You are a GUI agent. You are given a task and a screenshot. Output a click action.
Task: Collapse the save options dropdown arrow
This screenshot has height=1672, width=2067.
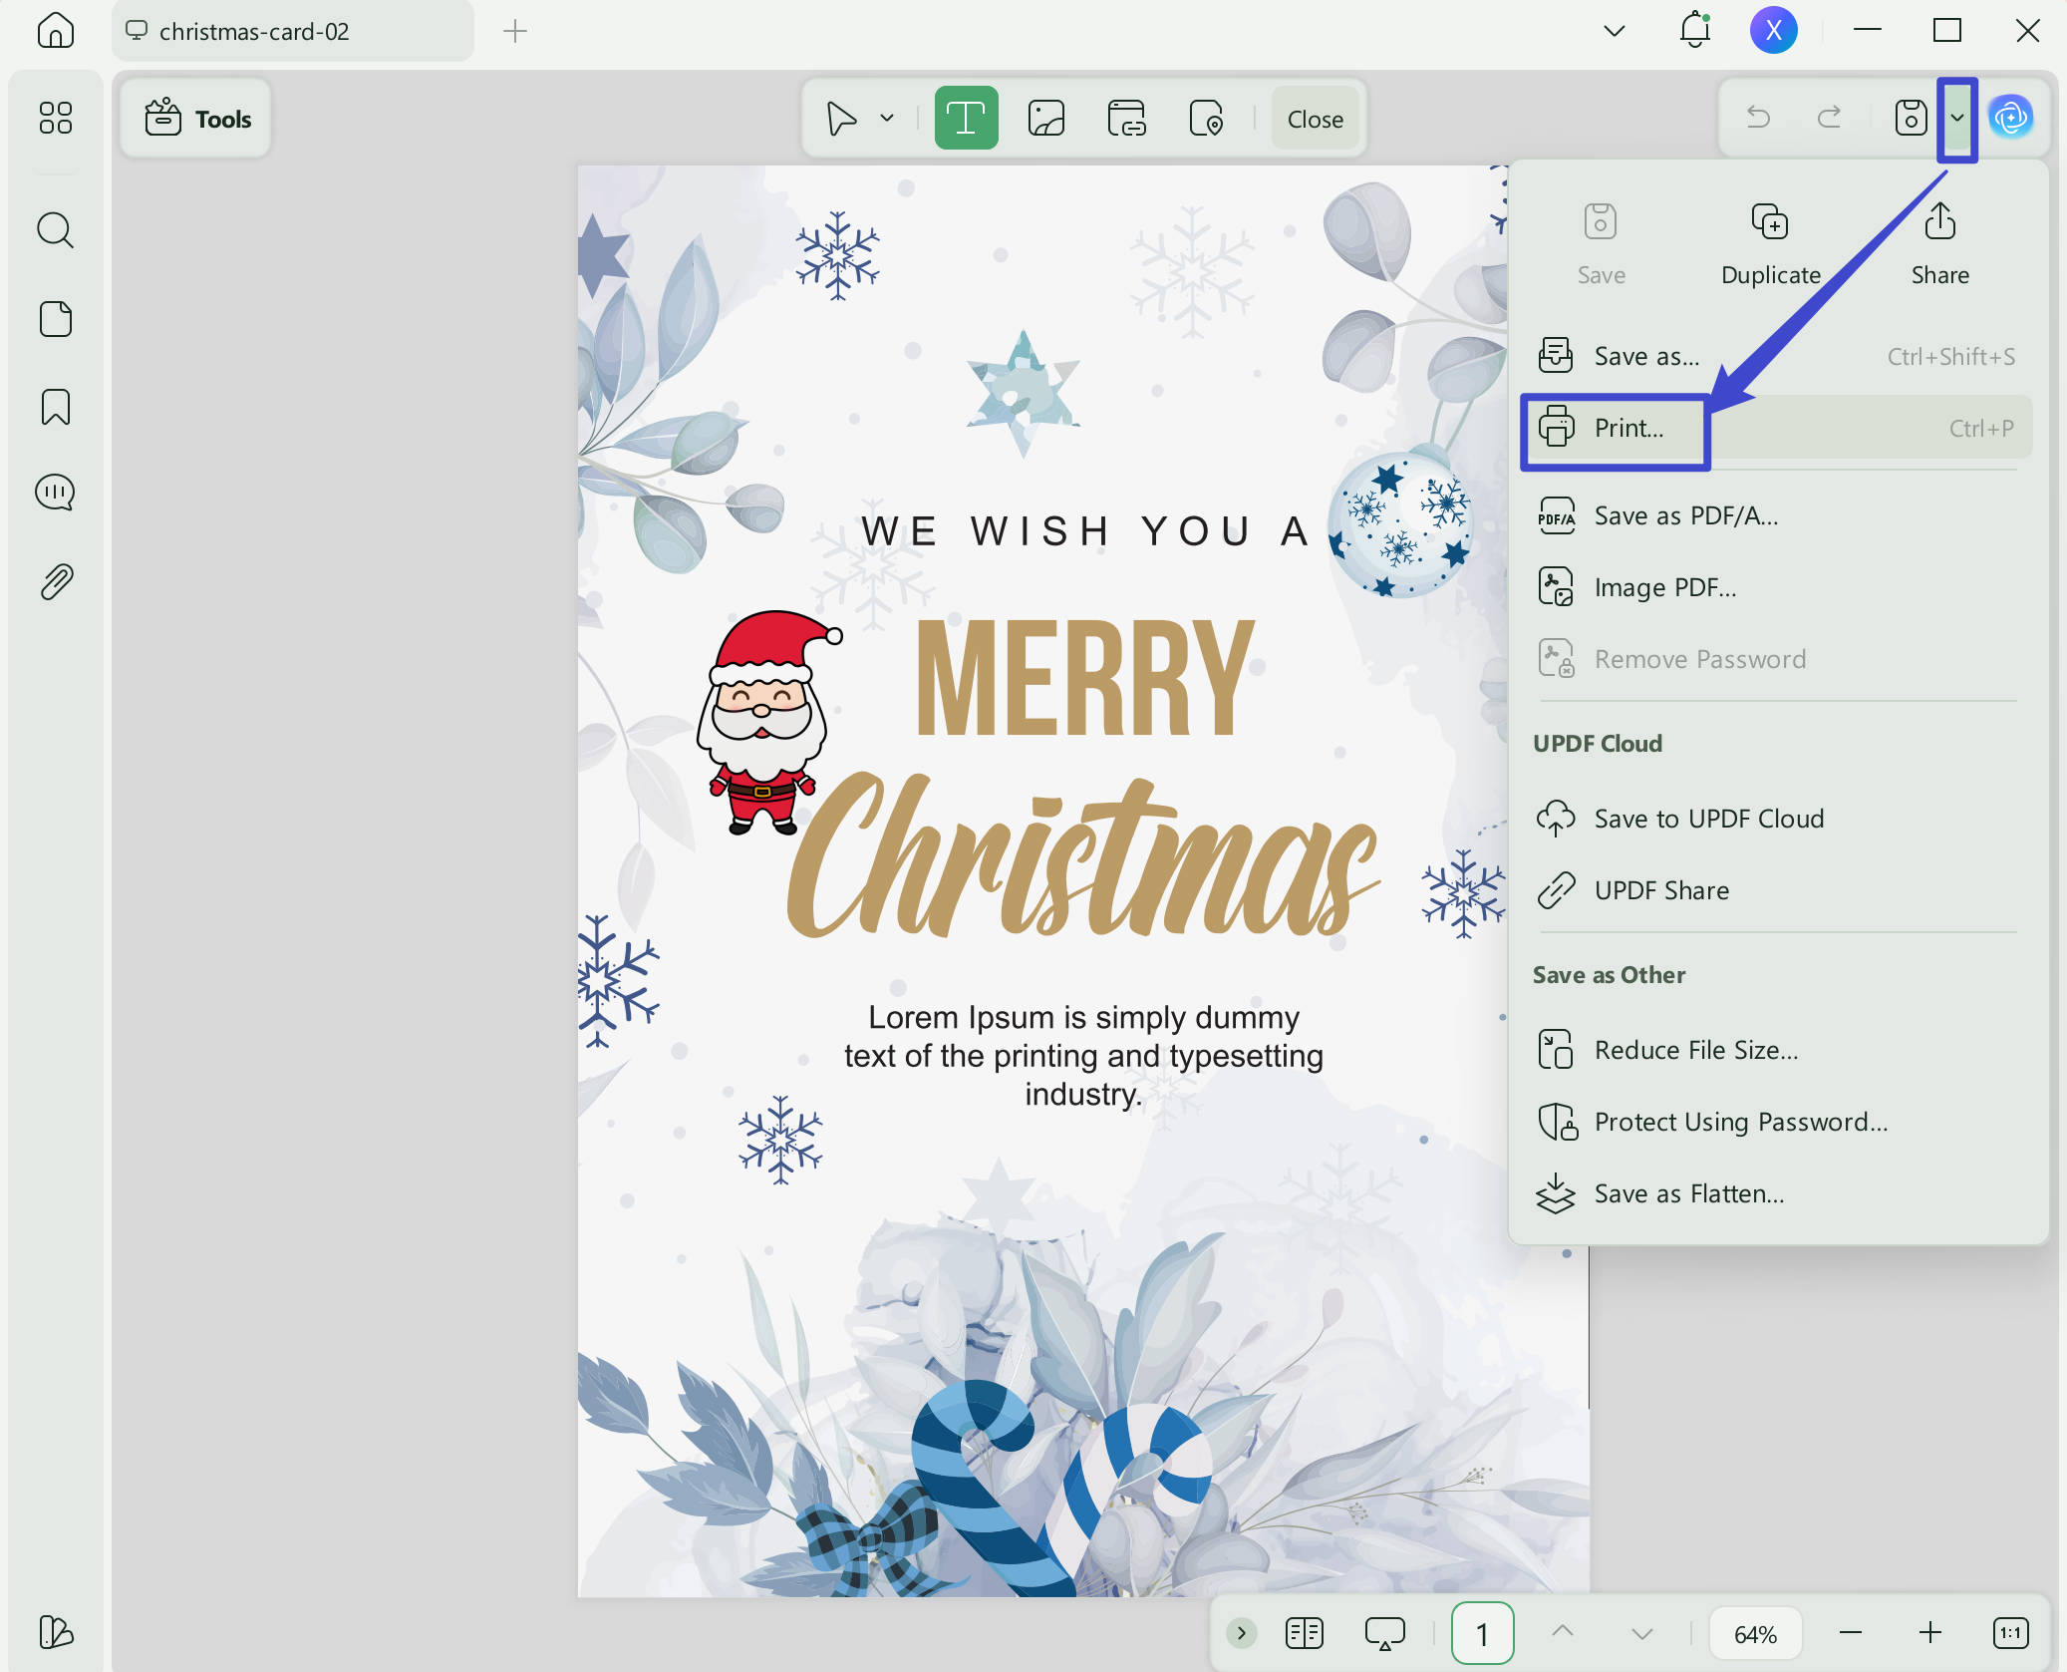point(1957,119)
